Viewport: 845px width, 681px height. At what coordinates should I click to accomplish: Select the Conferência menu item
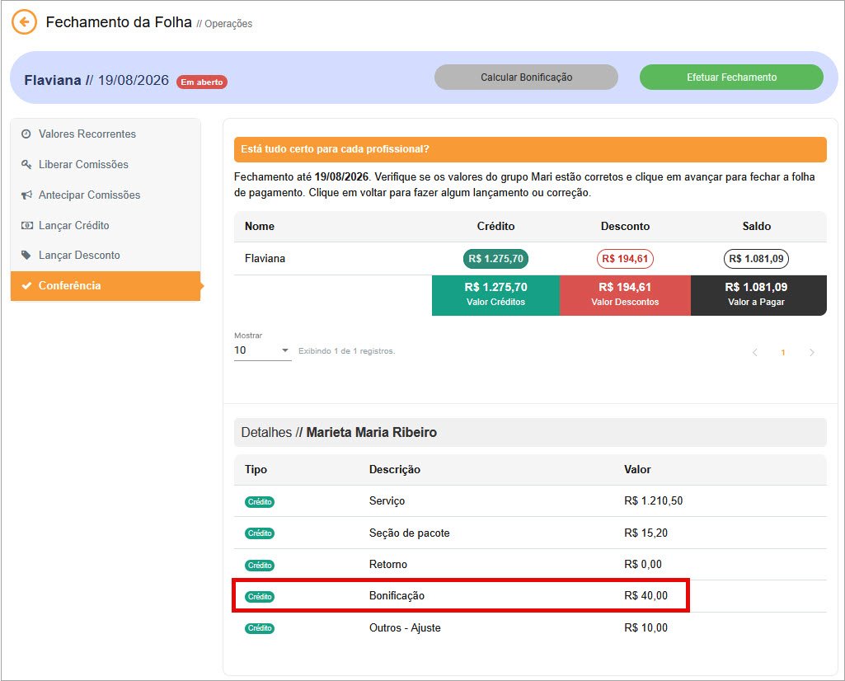pyautogui.click(x=106, y=285)
